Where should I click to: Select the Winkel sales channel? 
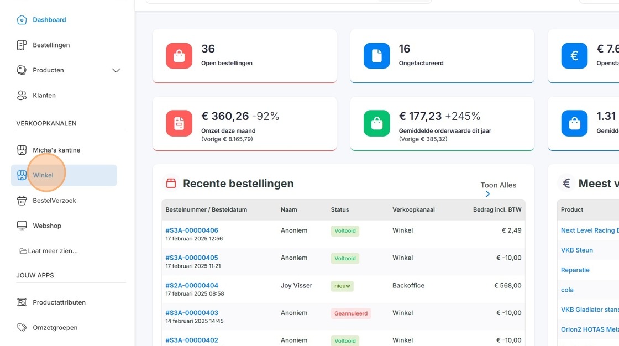64,175
